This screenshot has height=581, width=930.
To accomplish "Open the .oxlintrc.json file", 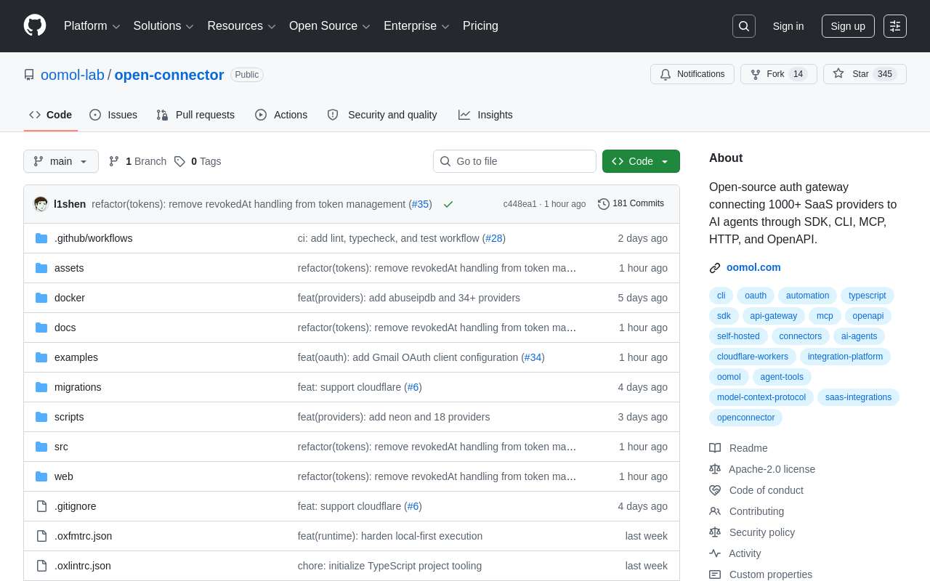I will (x=83, y=566).
